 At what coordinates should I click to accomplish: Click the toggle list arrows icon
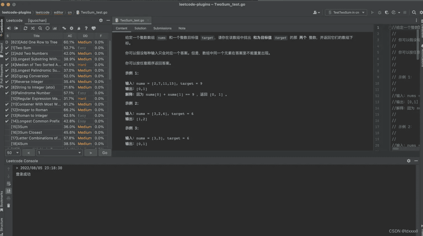(64, 28)
